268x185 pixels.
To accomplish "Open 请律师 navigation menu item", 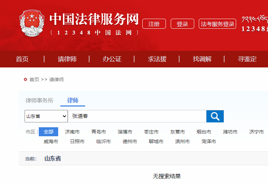I will (x=67, y=59).
